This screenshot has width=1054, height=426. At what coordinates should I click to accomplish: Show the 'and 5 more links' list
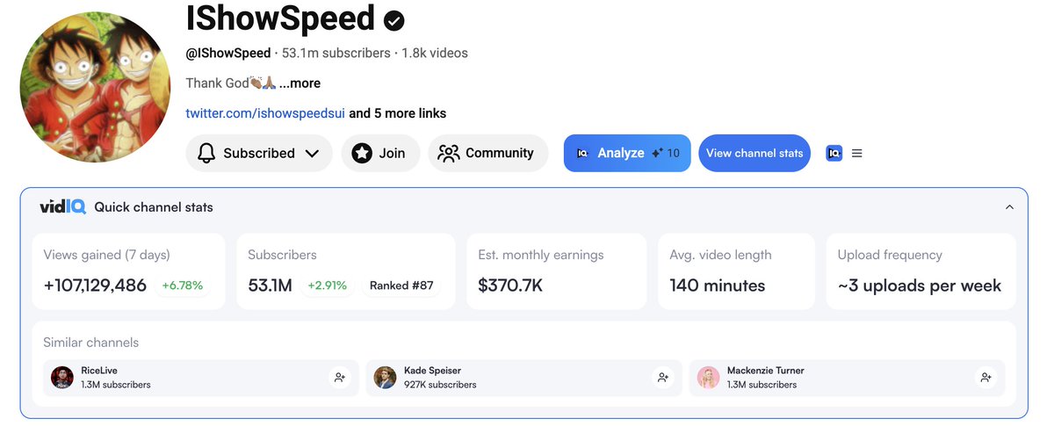[x=398, y=113]
